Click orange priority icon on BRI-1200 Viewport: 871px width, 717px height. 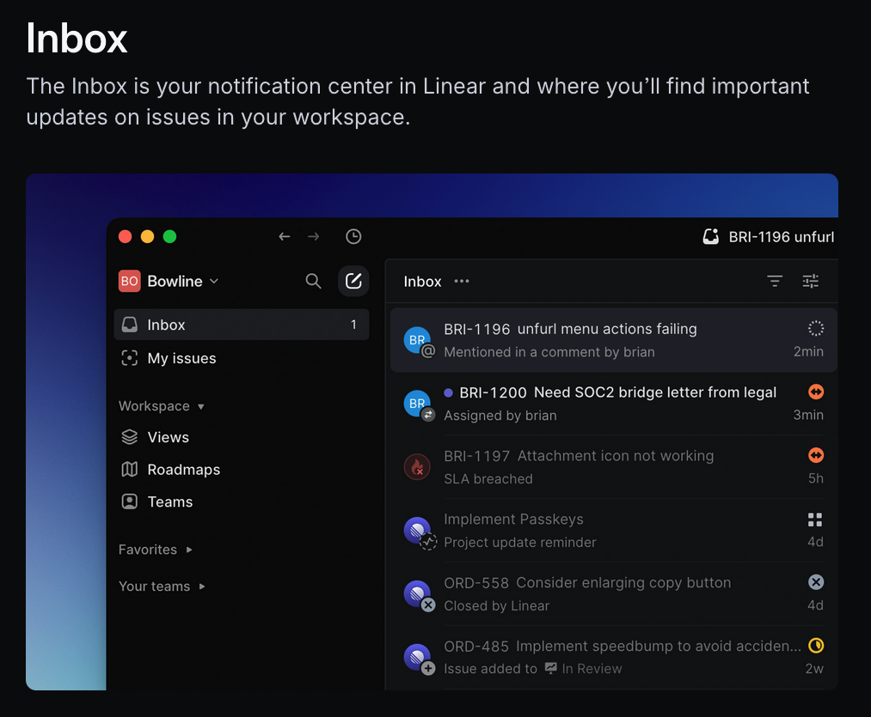[815, 392]
